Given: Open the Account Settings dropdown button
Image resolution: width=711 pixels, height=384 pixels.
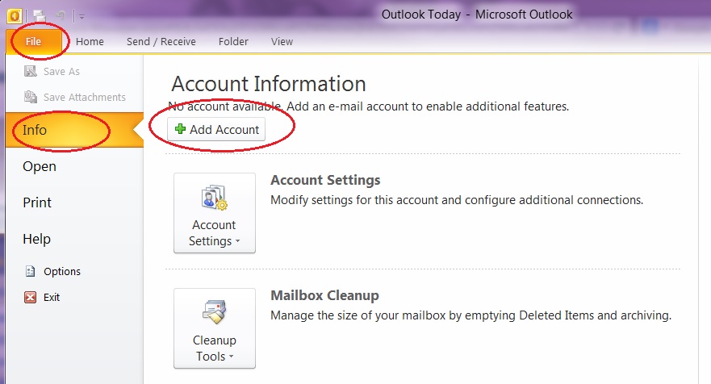Looking at the screenshot, I should coord(215,213).
